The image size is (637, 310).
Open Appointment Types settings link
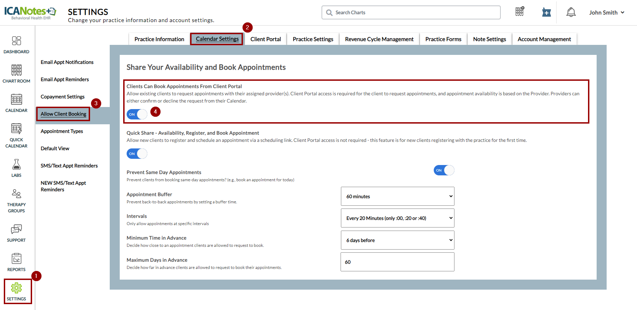click(62, 131)
